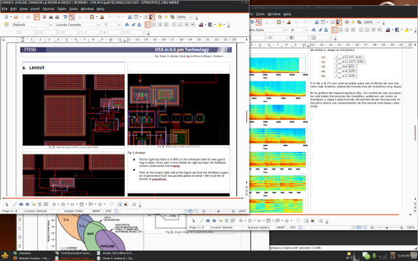This screenshot has height=261, width=418.
Task: Open Styles and Formatting icon in front window
Action: pos(7,25)
